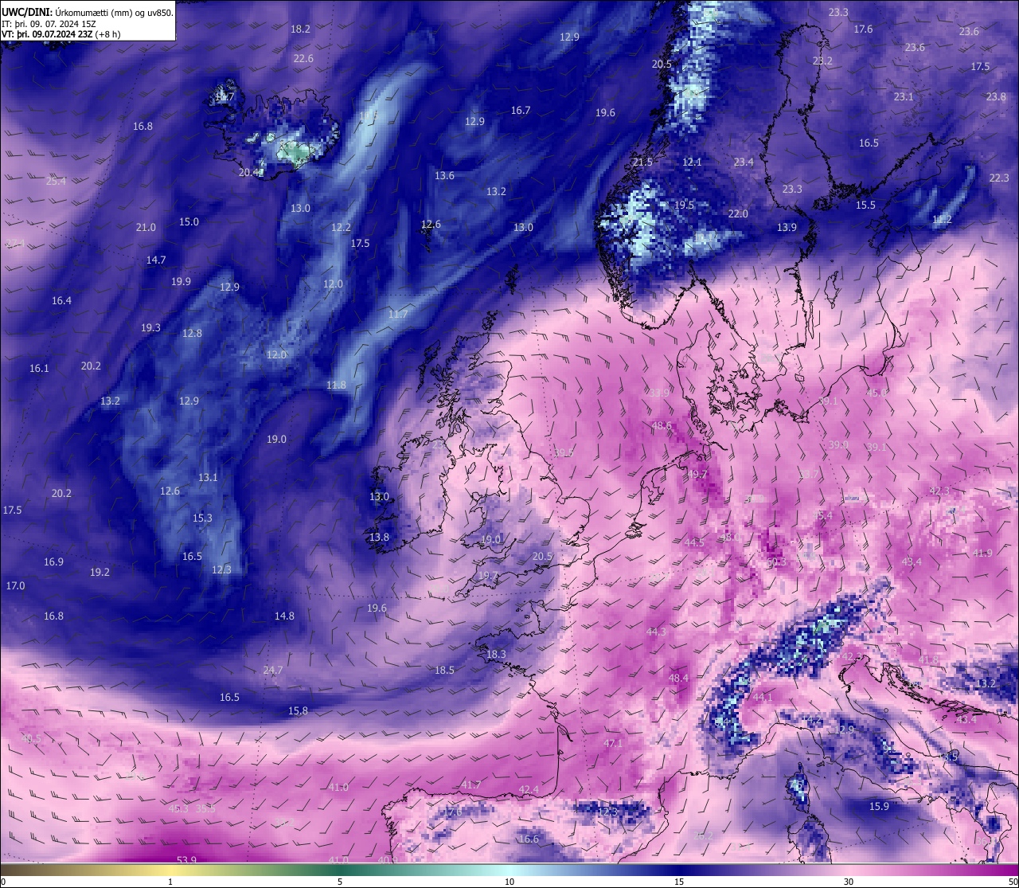Click the map value '47.1'
This screenshot has height=888, width=1019.
[x=613, y=743]
